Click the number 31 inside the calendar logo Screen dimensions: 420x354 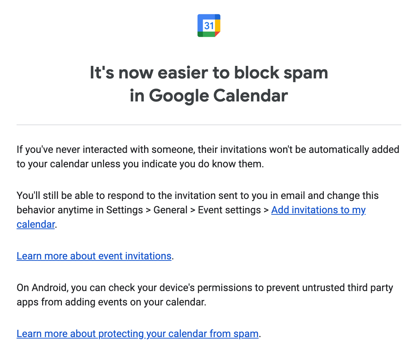[209, 26]
